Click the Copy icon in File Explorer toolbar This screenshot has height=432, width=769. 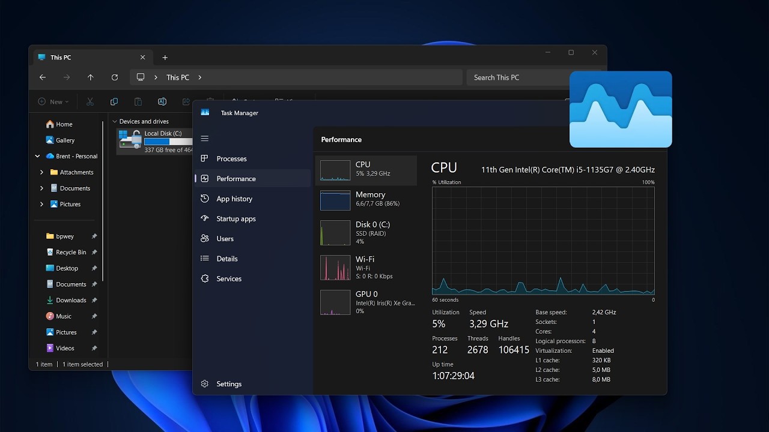[x=114, y=102]
